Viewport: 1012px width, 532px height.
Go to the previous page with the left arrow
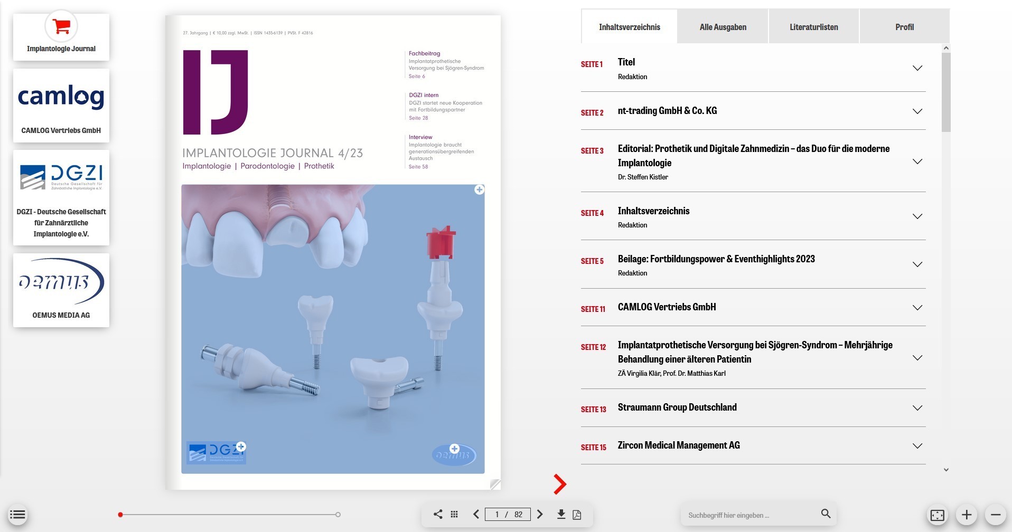pyautogui.click(x=476, y=514)
